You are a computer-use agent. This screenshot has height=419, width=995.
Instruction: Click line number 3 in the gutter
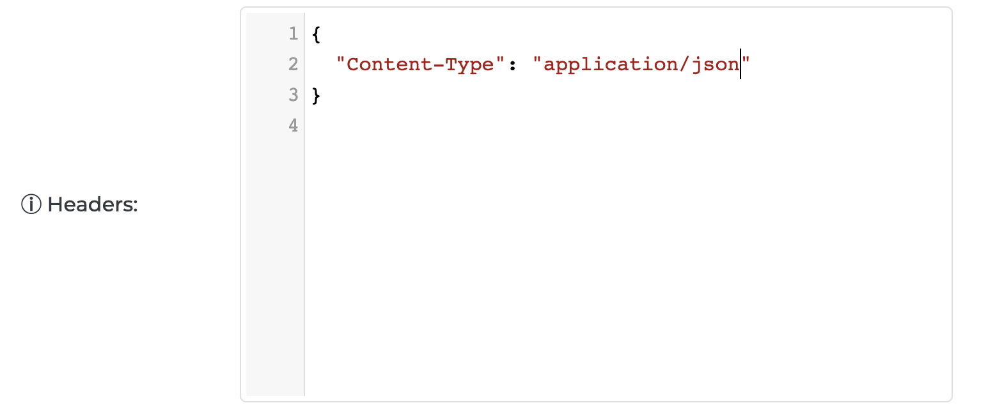[x=293, y=95]
